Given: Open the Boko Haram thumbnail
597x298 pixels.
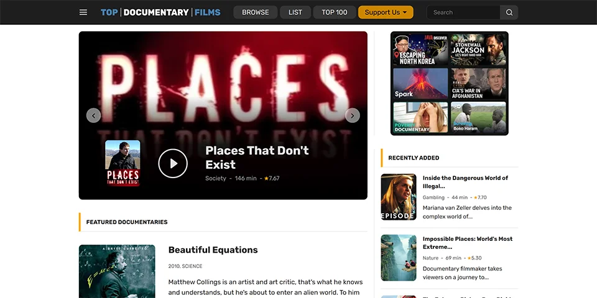Looking at the screenshot, I should coord(479,117).
